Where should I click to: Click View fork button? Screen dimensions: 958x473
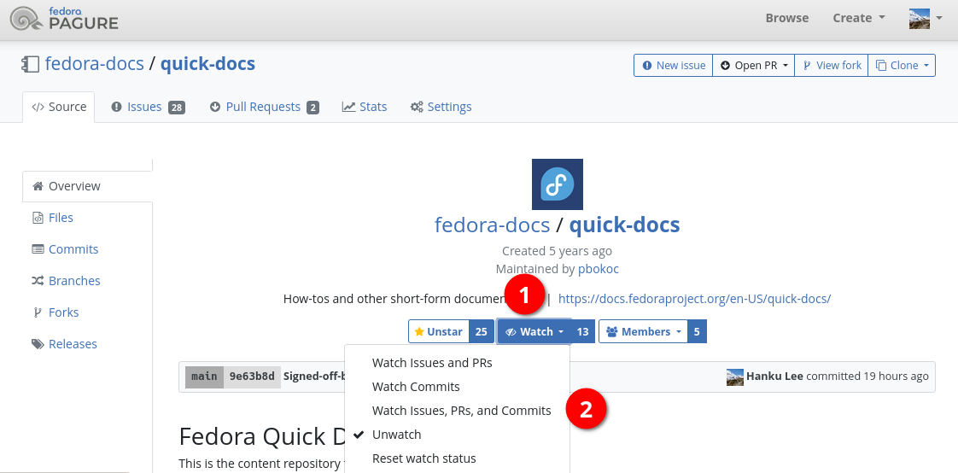coord(831,66)
